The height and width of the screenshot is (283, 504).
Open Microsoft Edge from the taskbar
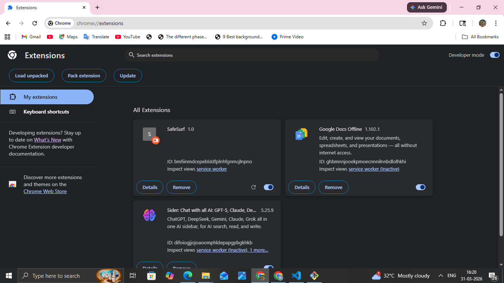click(x=188, y=276)
